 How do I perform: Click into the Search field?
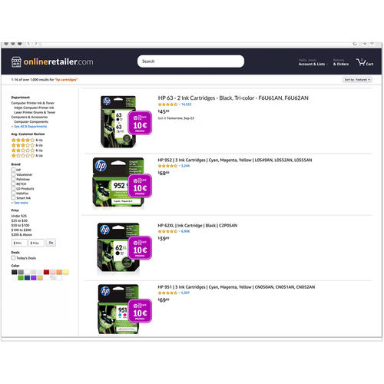pyautogui.click(x=190, y=61)
